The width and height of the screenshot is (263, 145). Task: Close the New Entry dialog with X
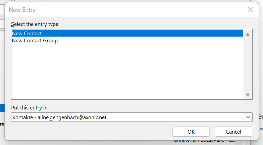pyautogui.click(x=250, y=9)
